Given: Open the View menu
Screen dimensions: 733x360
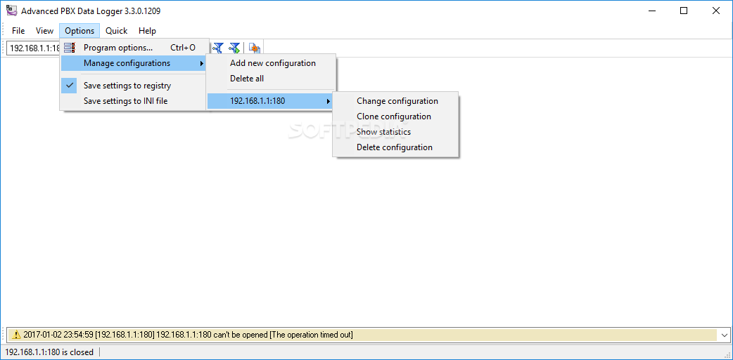Looking at the screenshot, I should click(44, 31).
